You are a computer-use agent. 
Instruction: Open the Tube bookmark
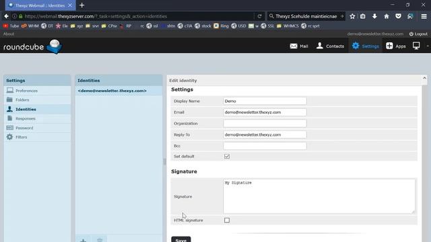pos(11,26)
